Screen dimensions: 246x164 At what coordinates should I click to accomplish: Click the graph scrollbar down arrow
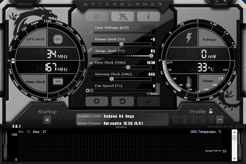234,158
